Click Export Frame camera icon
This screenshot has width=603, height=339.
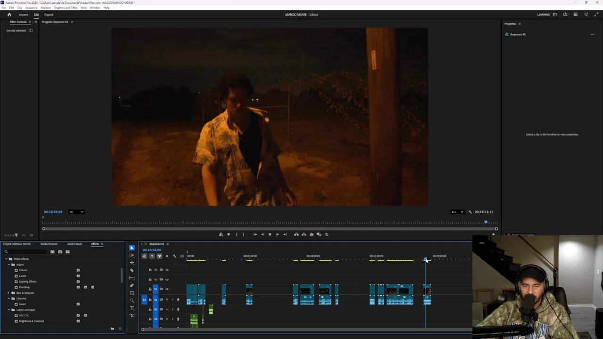coord(311,234)
